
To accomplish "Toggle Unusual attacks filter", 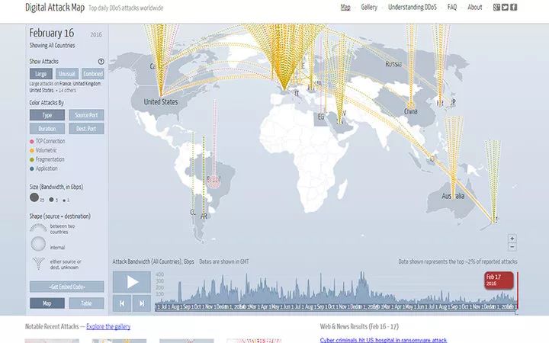I will click(x=67, y=74).
